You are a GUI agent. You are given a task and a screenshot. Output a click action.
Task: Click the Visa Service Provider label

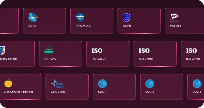[x=18, y=92]
